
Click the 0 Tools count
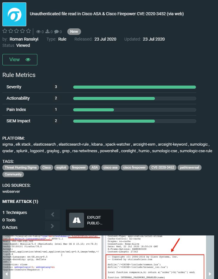[9, 220]
